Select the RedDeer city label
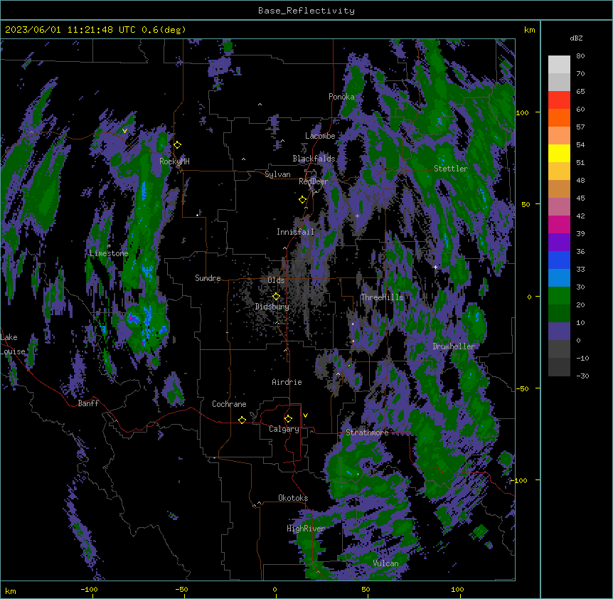The width and height of the screenshot is (613, 599). pyautogui.click(x=314, y=181)
